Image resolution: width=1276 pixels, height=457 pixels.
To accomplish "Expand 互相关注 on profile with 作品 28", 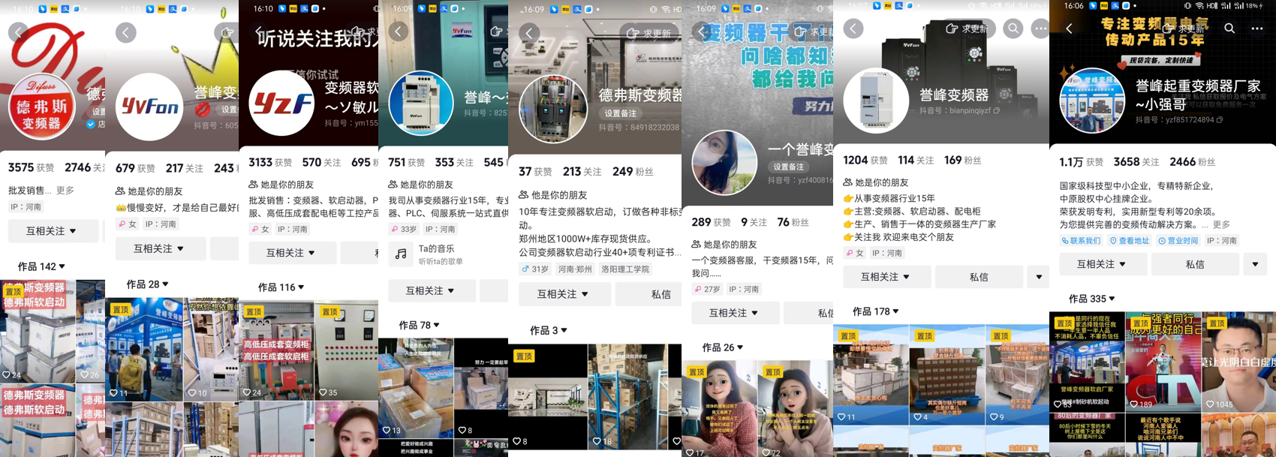I will click(159, 248).
